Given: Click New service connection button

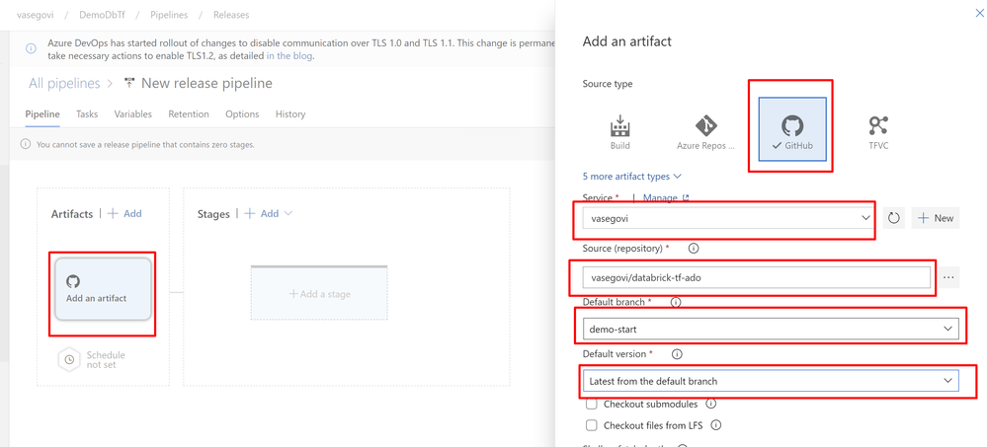Looking at the screenshot, I should click(x=936, y=218).
